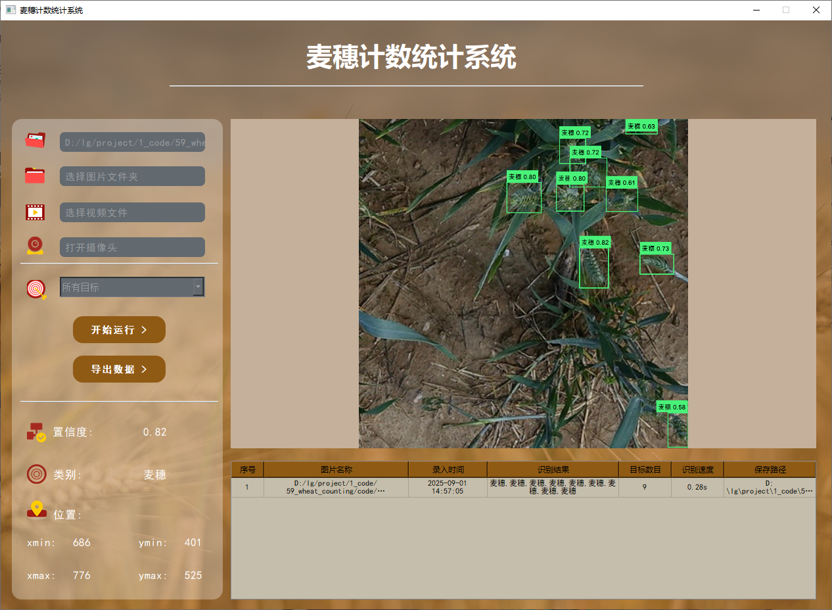
Task: Click the video file film icon
Action: (x=35, y=212)
